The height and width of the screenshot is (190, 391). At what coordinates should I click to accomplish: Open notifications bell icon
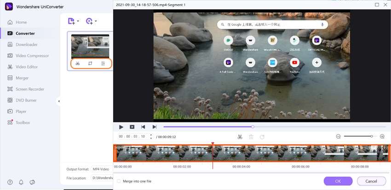[21, 182]
